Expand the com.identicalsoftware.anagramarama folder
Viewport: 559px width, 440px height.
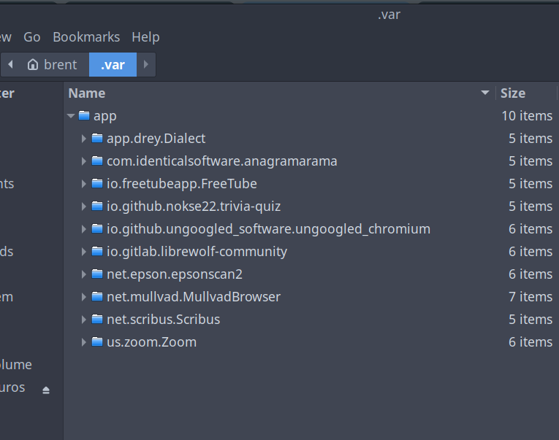(x=84, y=161)
